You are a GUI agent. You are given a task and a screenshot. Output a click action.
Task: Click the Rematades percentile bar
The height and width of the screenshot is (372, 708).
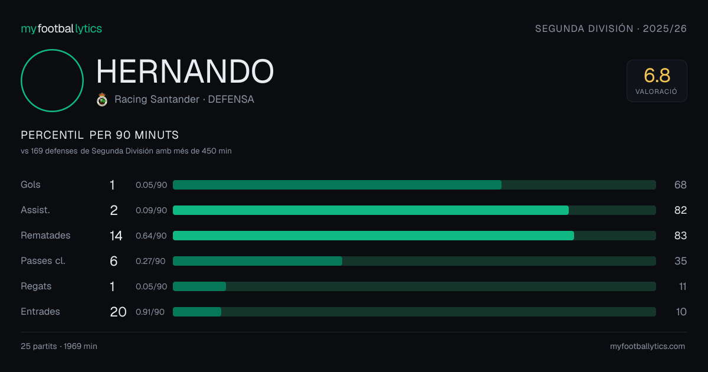[x=414, y=236]
